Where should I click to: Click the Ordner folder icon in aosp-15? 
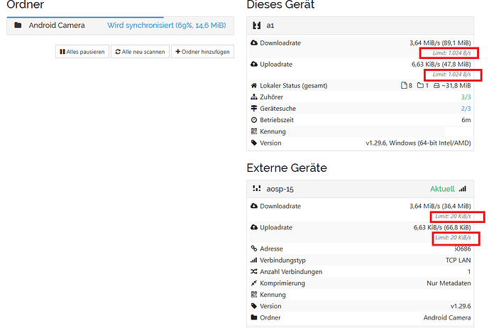click(254, 317)
